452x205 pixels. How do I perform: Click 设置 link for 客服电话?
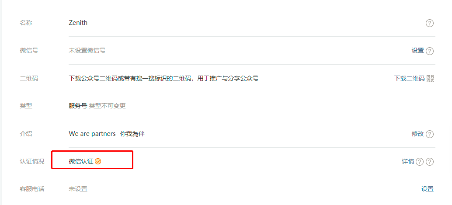tap(427, 189)
